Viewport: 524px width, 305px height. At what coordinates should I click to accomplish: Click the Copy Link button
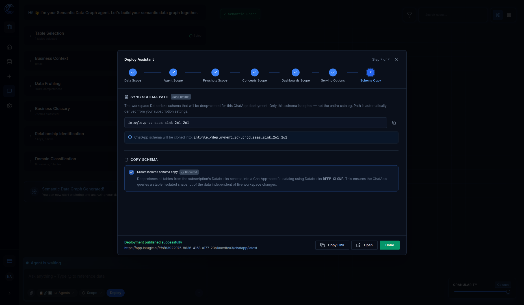pos(332,245)
